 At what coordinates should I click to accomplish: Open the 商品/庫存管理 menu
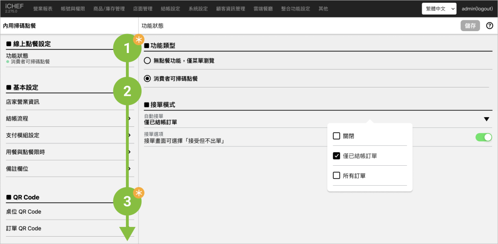109,9
